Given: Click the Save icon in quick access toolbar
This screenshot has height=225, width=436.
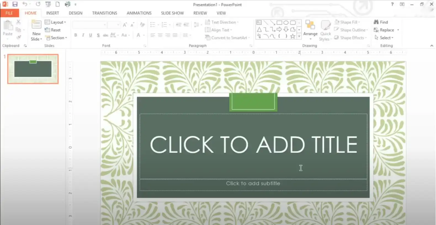Looking at the screenshot, I should tap(15, 4).
